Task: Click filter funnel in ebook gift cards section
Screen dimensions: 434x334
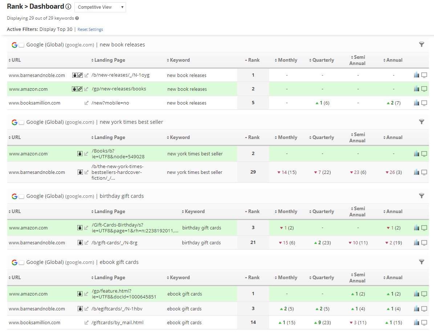Action: (x=421, y=262)
